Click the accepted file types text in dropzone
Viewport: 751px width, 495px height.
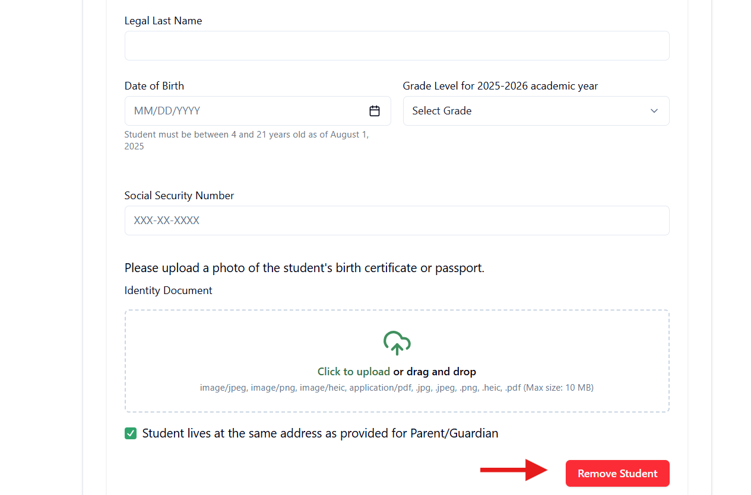click(x=397, y=388)
